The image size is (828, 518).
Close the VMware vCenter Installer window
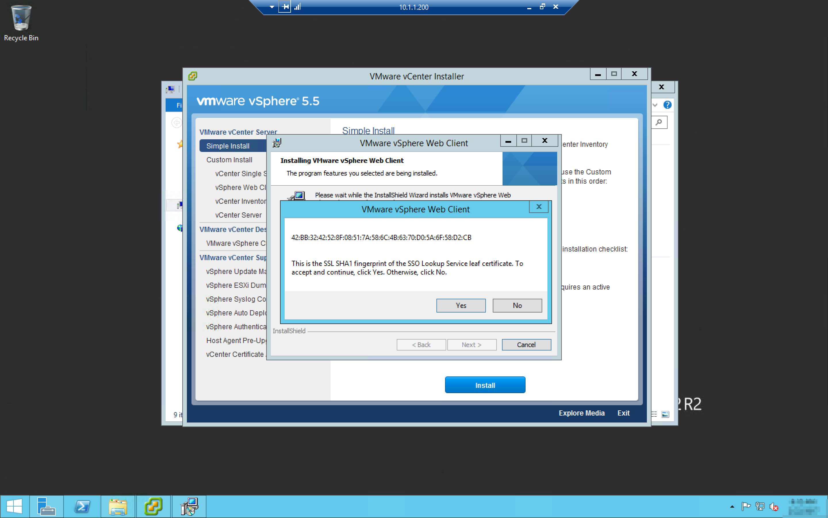(x=634, y=74)
